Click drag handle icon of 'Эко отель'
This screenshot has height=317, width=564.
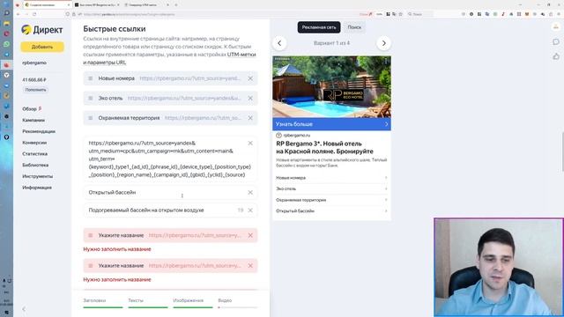click(91, 98)
